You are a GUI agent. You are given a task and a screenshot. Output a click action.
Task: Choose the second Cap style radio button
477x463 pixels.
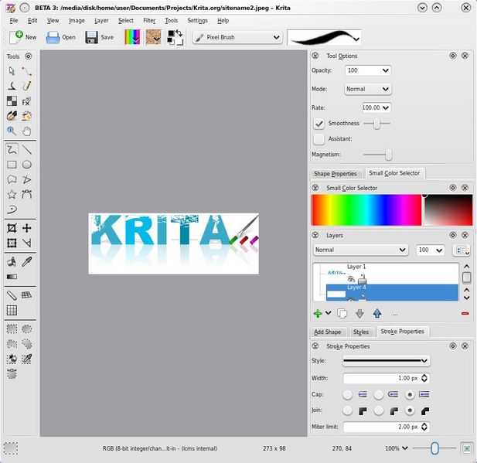point(379,394)
